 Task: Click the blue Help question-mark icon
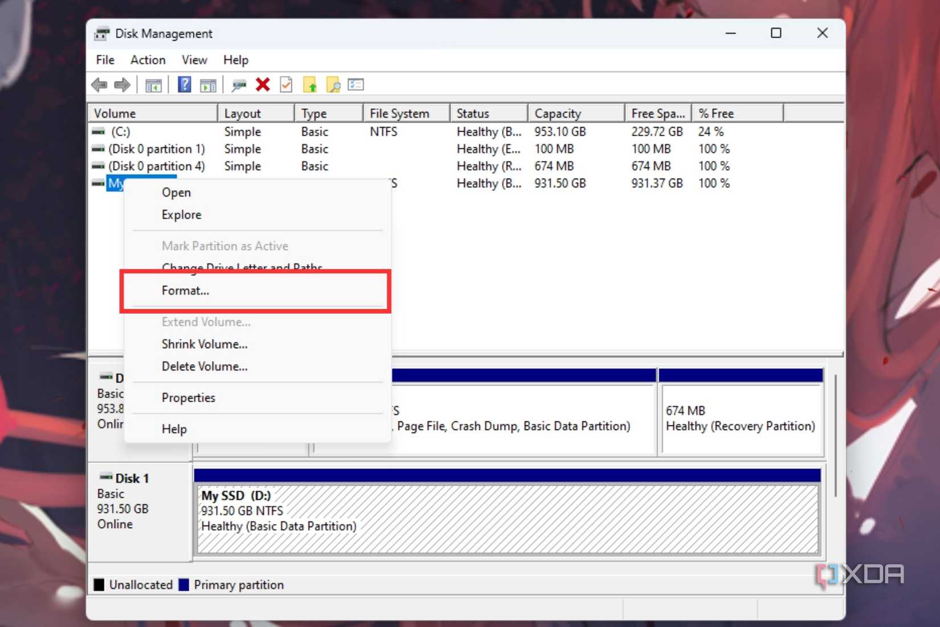click(184, 85)
